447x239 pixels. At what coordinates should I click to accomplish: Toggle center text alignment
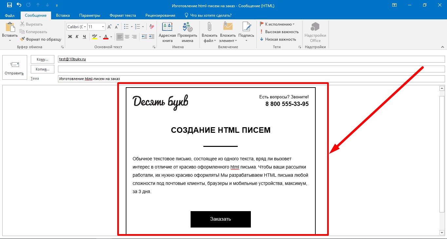point(127,37)
